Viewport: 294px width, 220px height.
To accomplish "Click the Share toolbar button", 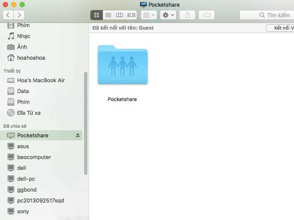I will (188, 15).
